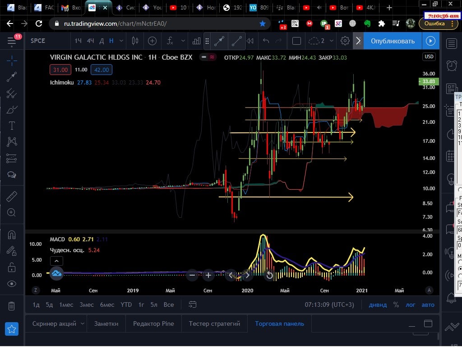Open the forecasting and measurement tools

pos(12,159)
